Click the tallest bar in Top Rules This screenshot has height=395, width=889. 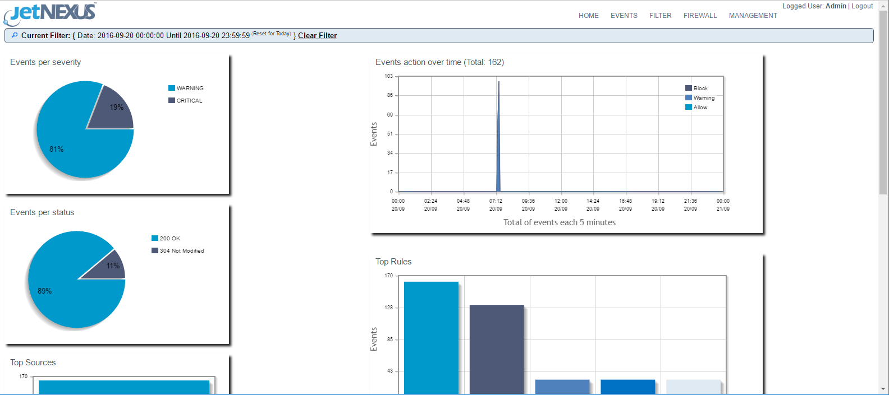point(431,338)
